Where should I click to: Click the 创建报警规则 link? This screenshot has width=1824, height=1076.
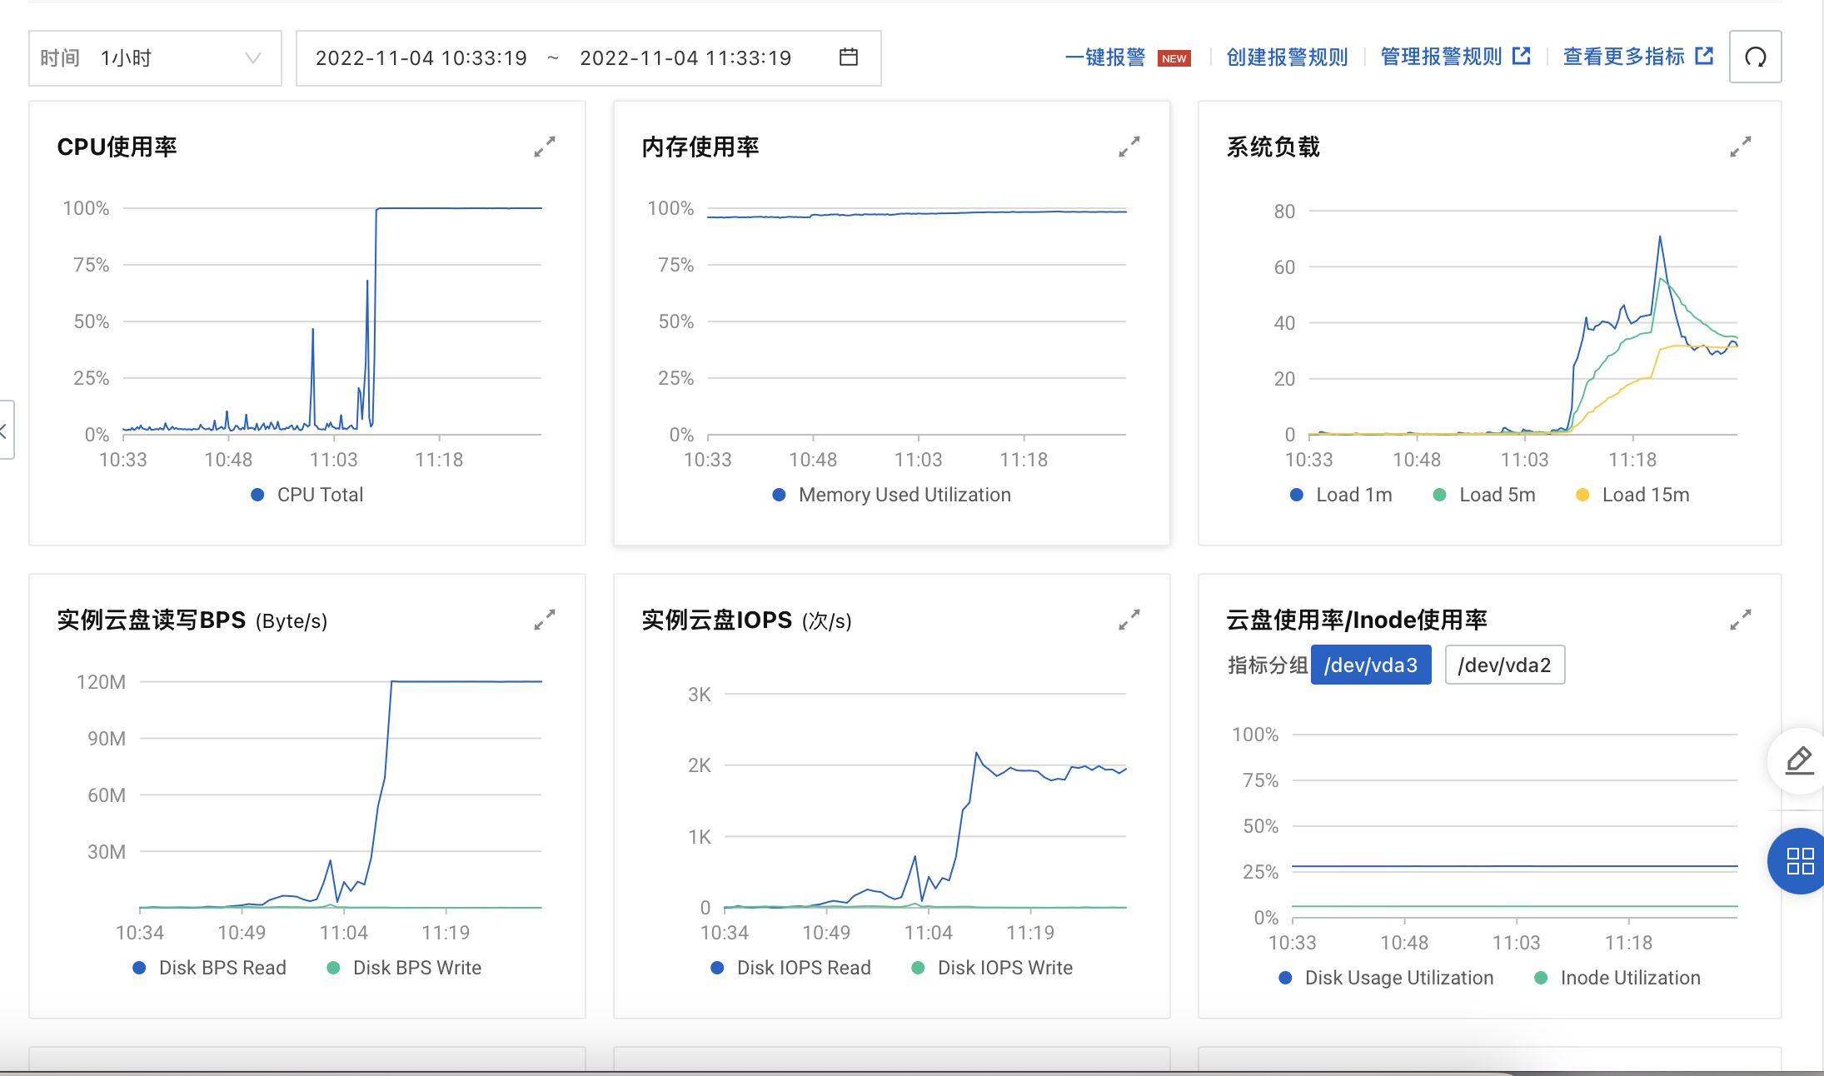click(1287, 57)
